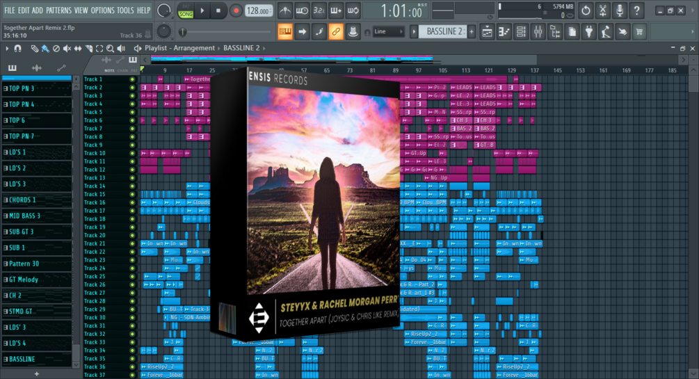Open the Browser view icon
This screenshot has height=379, width=699.
coord(555,32)
